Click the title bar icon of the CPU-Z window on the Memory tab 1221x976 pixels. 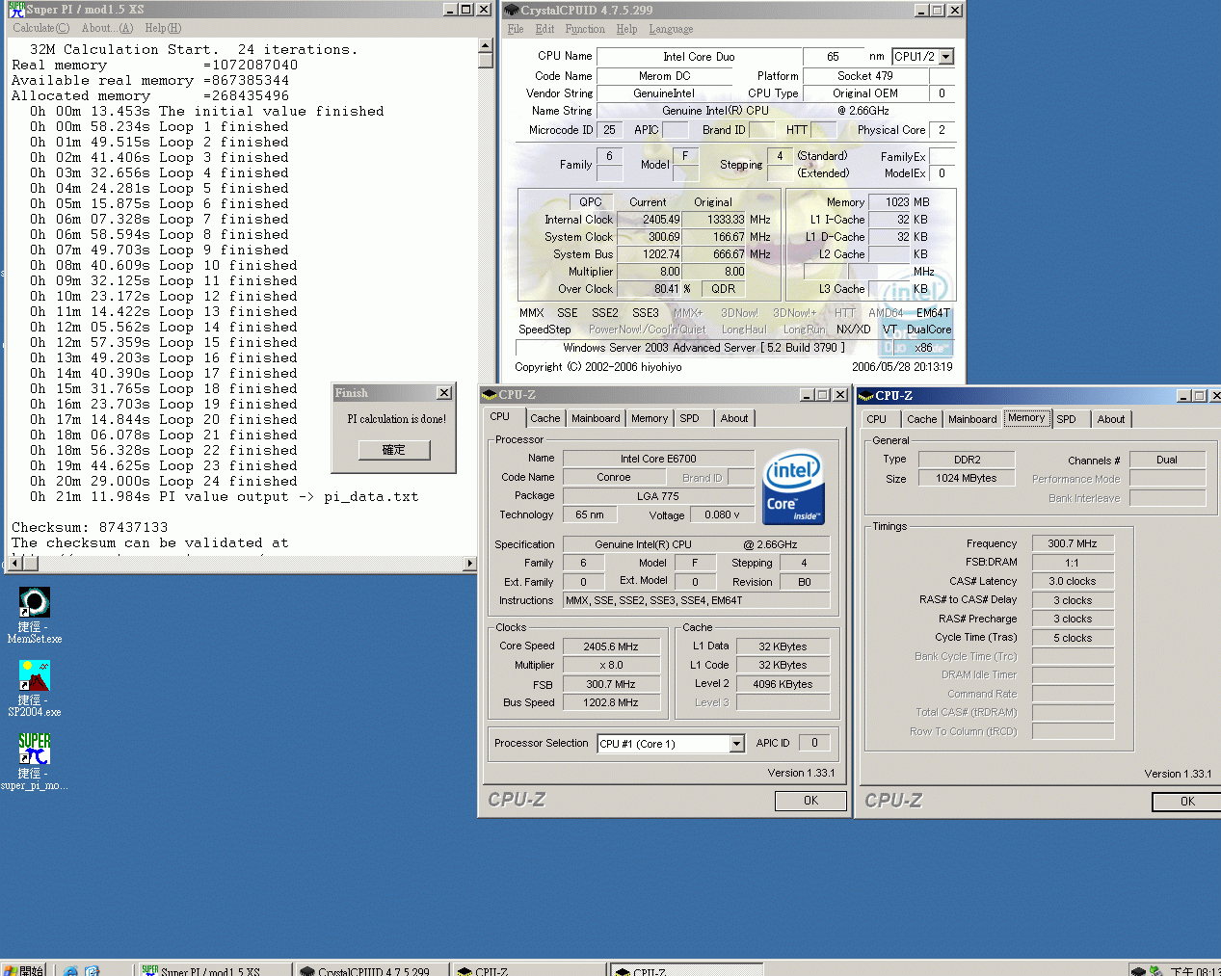[865, 396]
